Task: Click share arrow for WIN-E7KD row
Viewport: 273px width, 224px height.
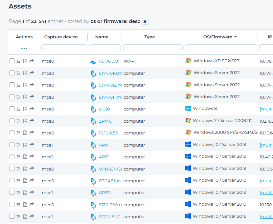Action: 32,169
